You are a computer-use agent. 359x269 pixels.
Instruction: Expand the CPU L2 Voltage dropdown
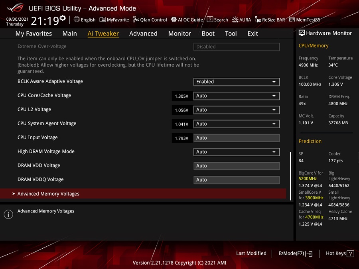[237, 110]
